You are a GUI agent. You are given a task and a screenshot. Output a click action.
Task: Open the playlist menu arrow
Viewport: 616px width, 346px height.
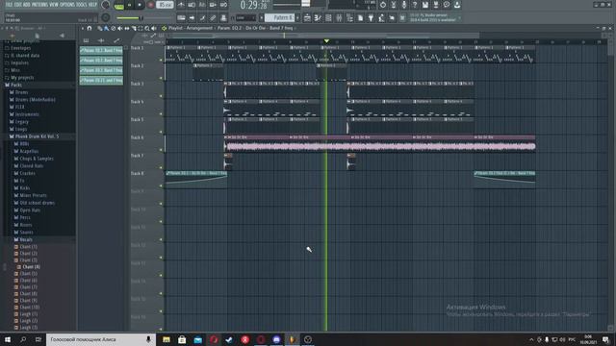click(83, 28)
